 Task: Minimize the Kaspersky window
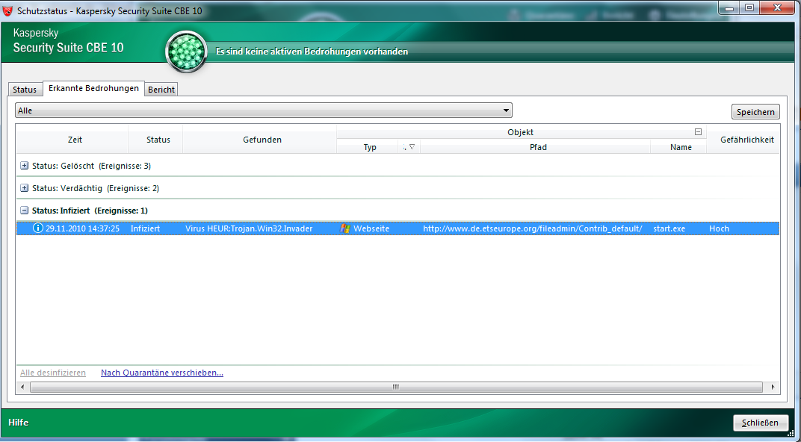click(x=729, y=7)
